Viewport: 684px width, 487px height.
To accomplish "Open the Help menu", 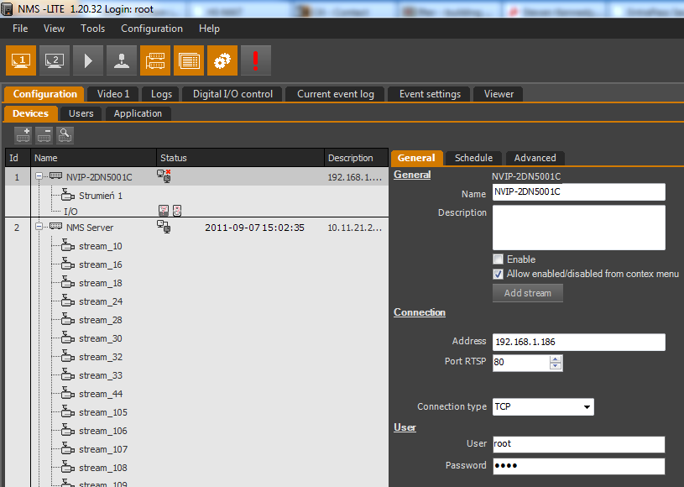I will [209, 29].
